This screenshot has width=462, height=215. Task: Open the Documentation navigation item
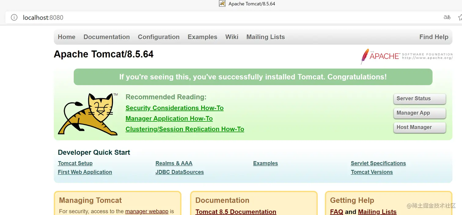click(x=107, y=37)
